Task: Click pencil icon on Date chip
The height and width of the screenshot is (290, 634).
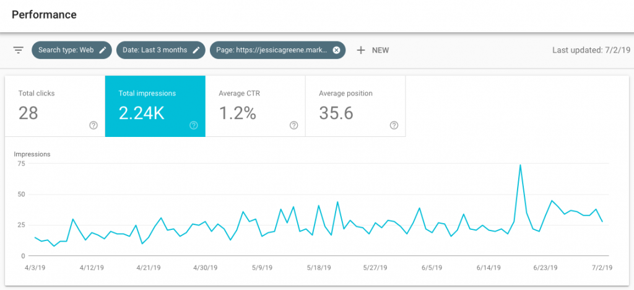Action: 196,50
